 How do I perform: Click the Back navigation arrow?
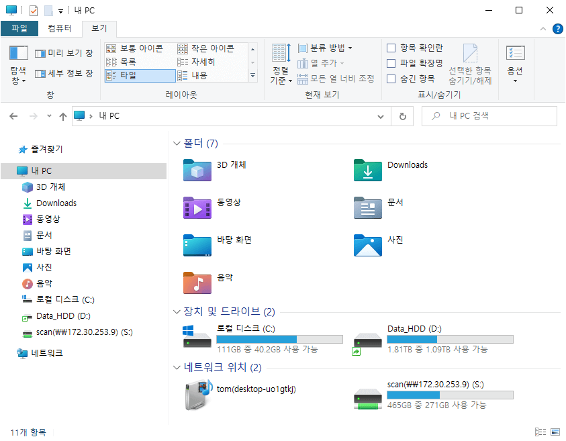(13, 116)
